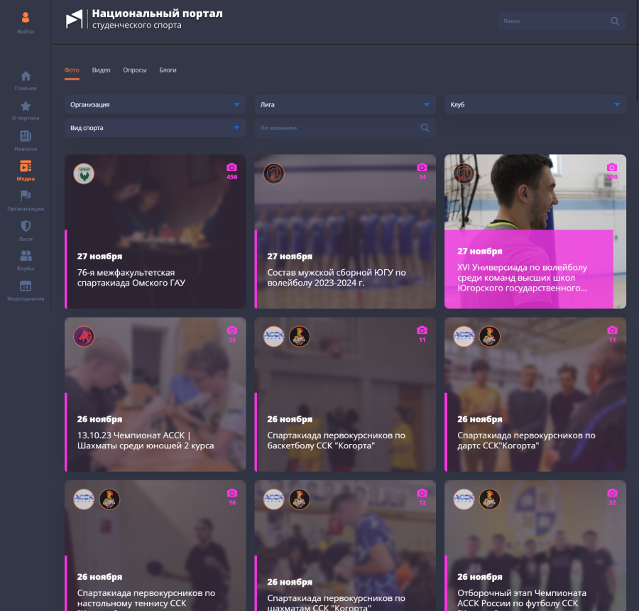Open the Клуб dropdown filter

[535, 105]
